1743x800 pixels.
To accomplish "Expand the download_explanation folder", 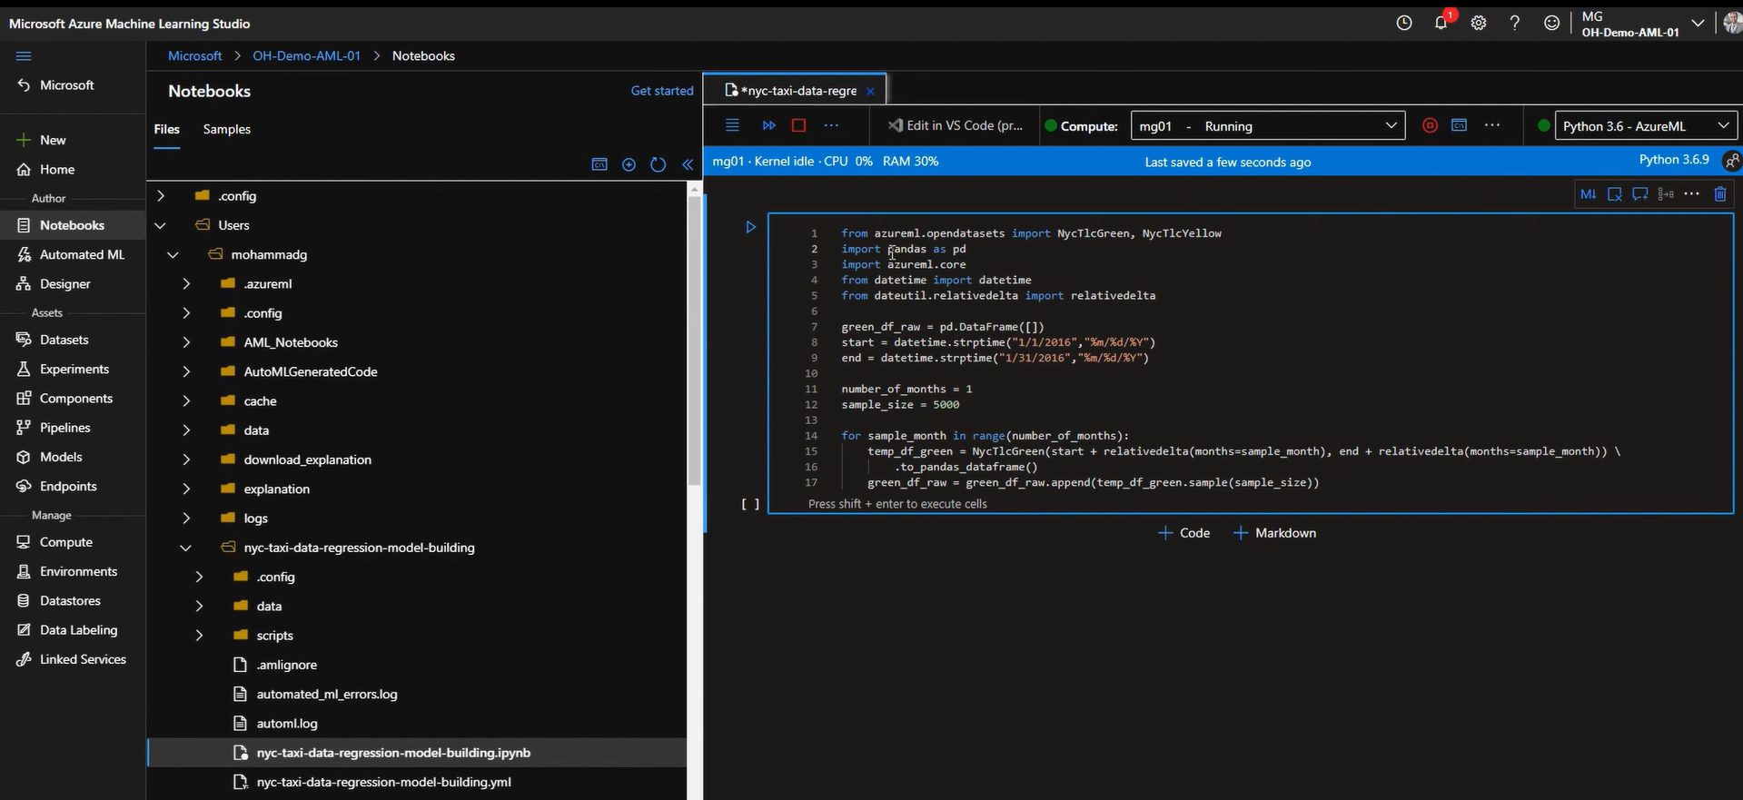I will tap(186, 459).
